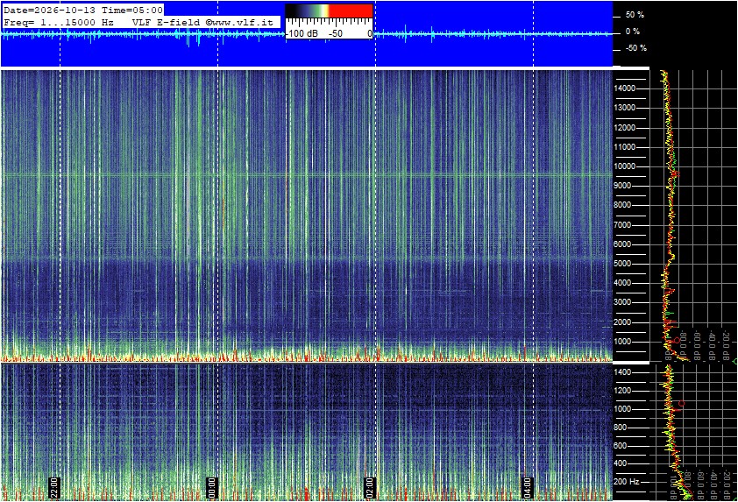Click the 10000 Hz frequency axis label
The height and width of the screenshot is (502, 738).
[x=625, y=166]
